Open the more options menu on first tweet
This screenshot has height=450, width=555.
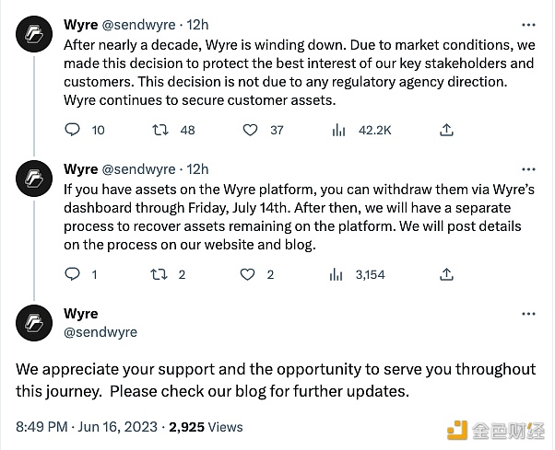coord(528,25)
